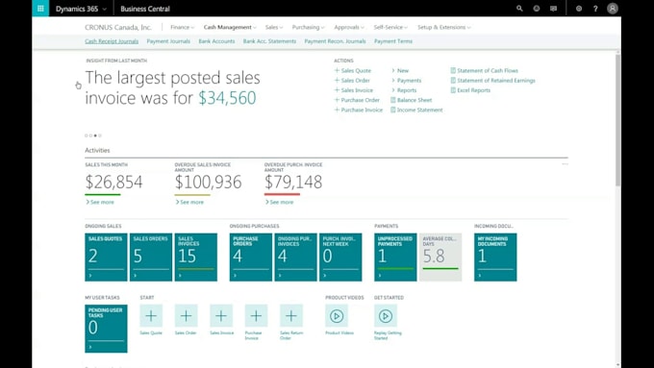Screen dimensions: 654x368
Task: Create Sales Invoice from Actions list
Action: coord(354,90)
